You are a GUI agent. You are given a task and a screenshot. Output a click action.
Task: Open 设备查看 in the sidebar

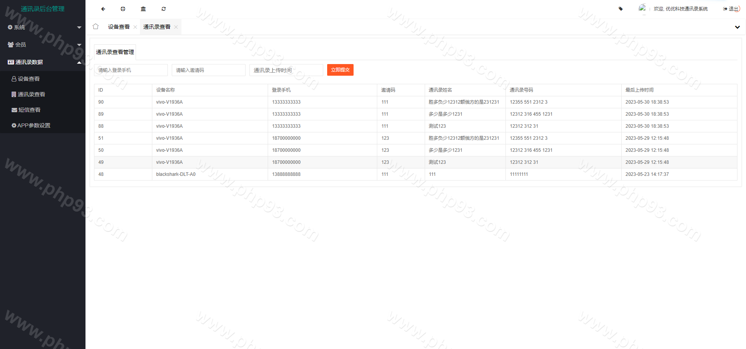click(29, 79)
